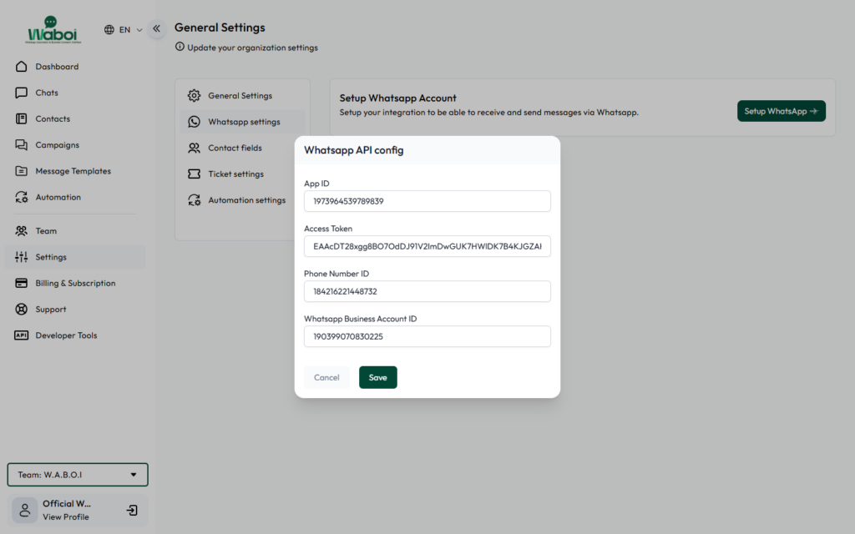Click the General Settings gear icon
Viewport: 855px width, 534px height.
point(194,96)
